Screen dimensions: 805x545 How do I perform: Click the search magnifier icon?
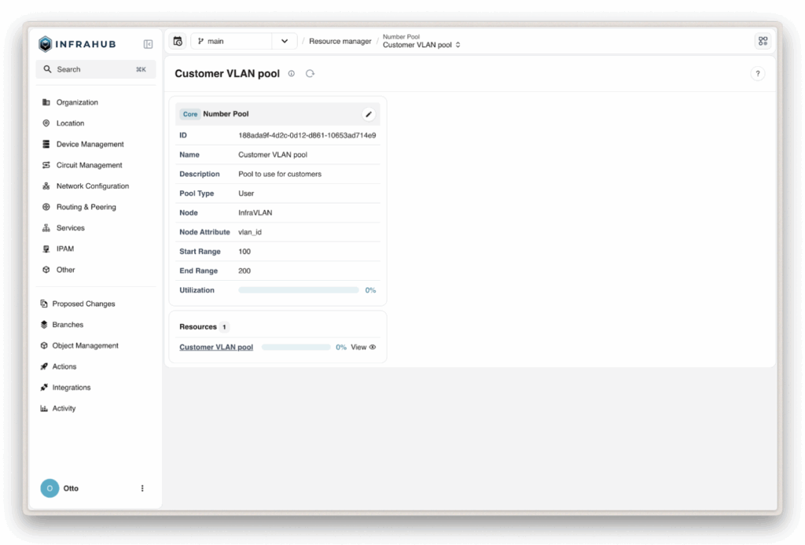tap(48, 69)
